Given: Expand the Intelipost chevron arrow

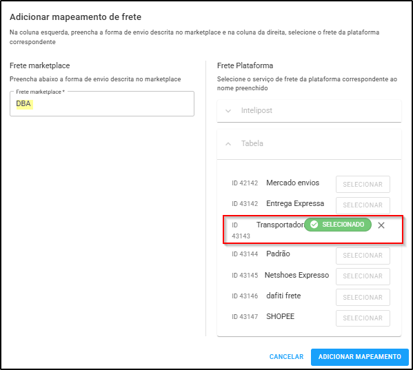Looking at the screenshot, I should pos(228,111).
